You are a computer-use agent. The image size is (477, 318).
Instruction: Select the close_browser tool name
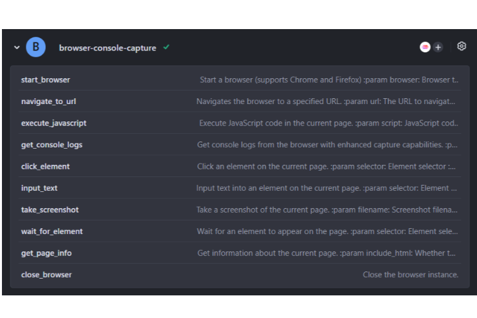pos(47,275)
